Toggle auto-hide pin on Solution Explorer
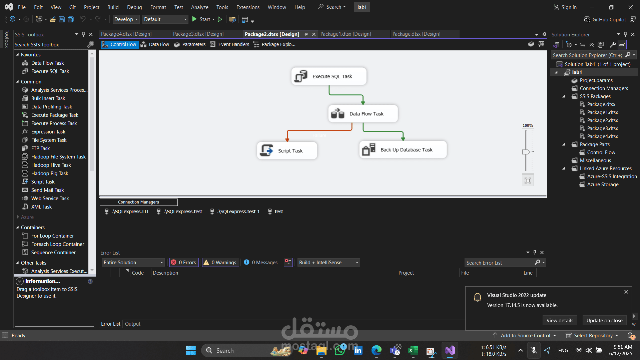This screenshot has width=640, height=360. 625,34
